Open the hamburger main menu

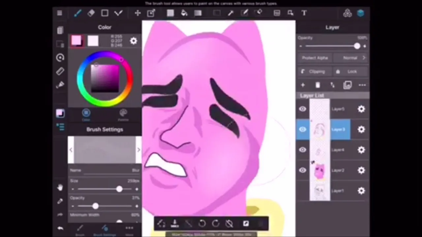[x=60, y=13]
